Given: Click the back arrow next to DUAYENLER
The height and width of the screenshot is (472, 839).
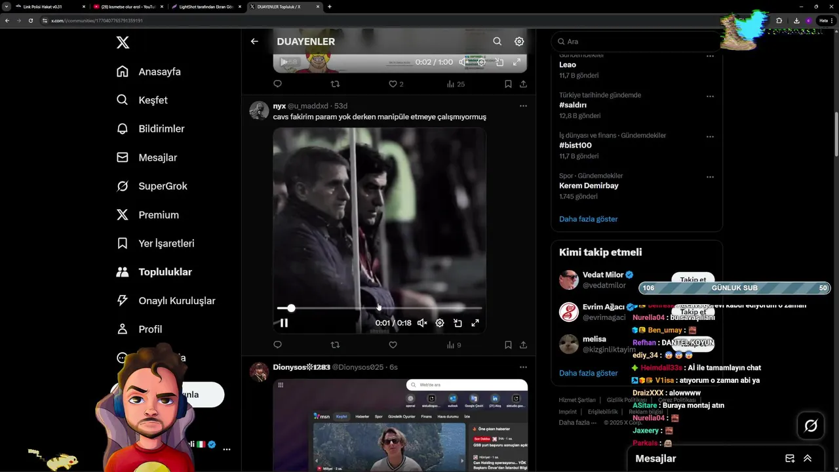Looking at the screenshot, I should click(254, 41).
